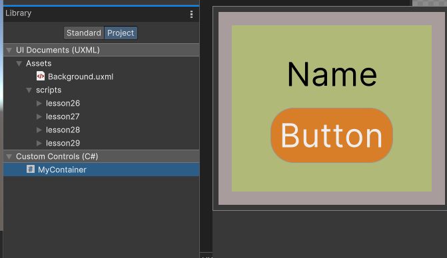The height and width of the screenshot is (258, 447).
Task: Collapse the Assets folder arrow
Action: (x=19, y=63)
